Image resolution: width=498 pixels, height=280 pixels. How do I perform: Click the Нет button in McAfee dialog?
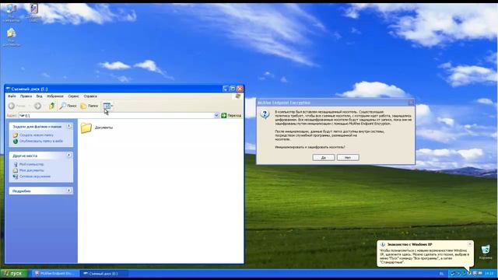tap(348, 157)
